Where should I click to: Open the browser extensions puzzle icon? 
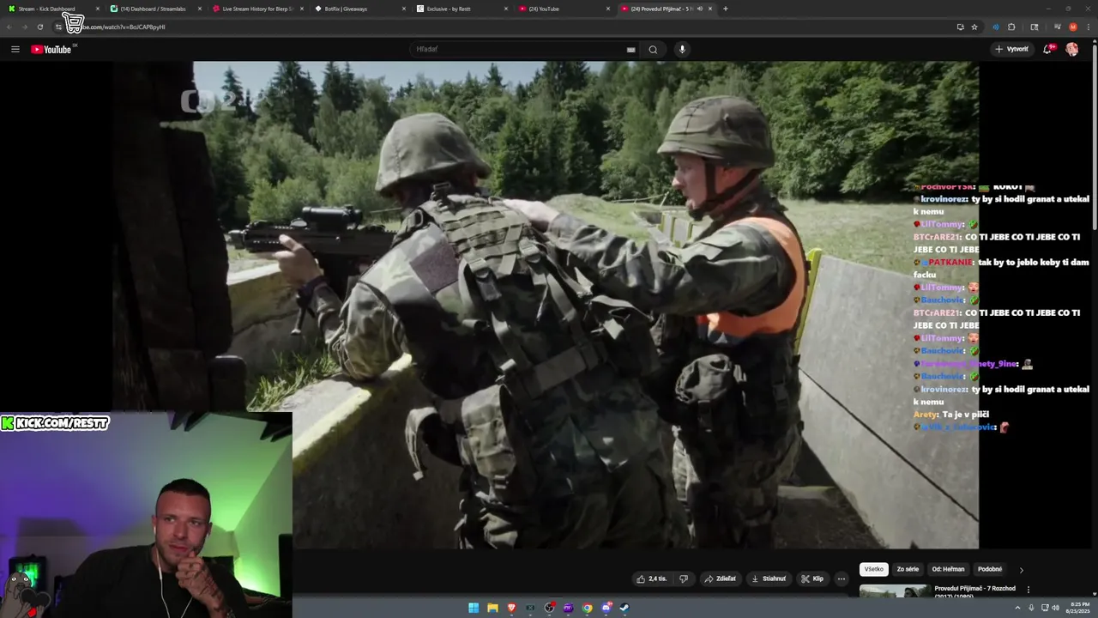coord(1011,27)
